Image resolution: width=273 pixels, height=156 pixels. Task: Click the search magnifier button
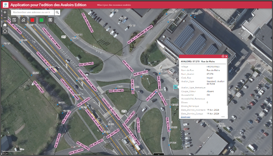[57, 13]
